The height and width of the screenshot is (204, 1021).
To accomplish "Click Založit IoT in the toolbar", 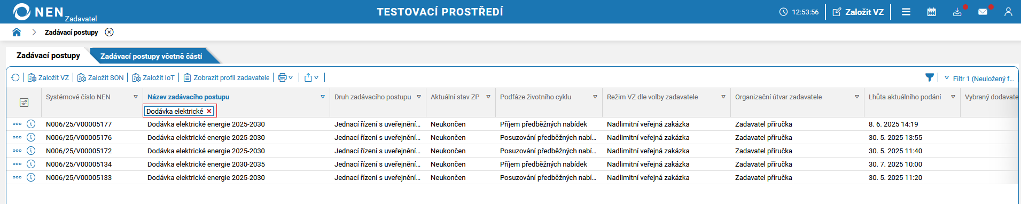I will (x=153, y=77).
